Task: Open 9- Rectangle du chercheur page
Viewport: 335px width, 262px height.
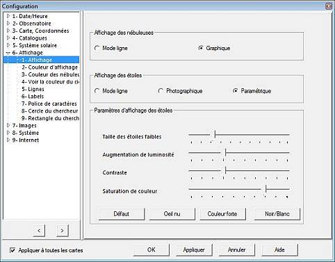Action: 50,118
